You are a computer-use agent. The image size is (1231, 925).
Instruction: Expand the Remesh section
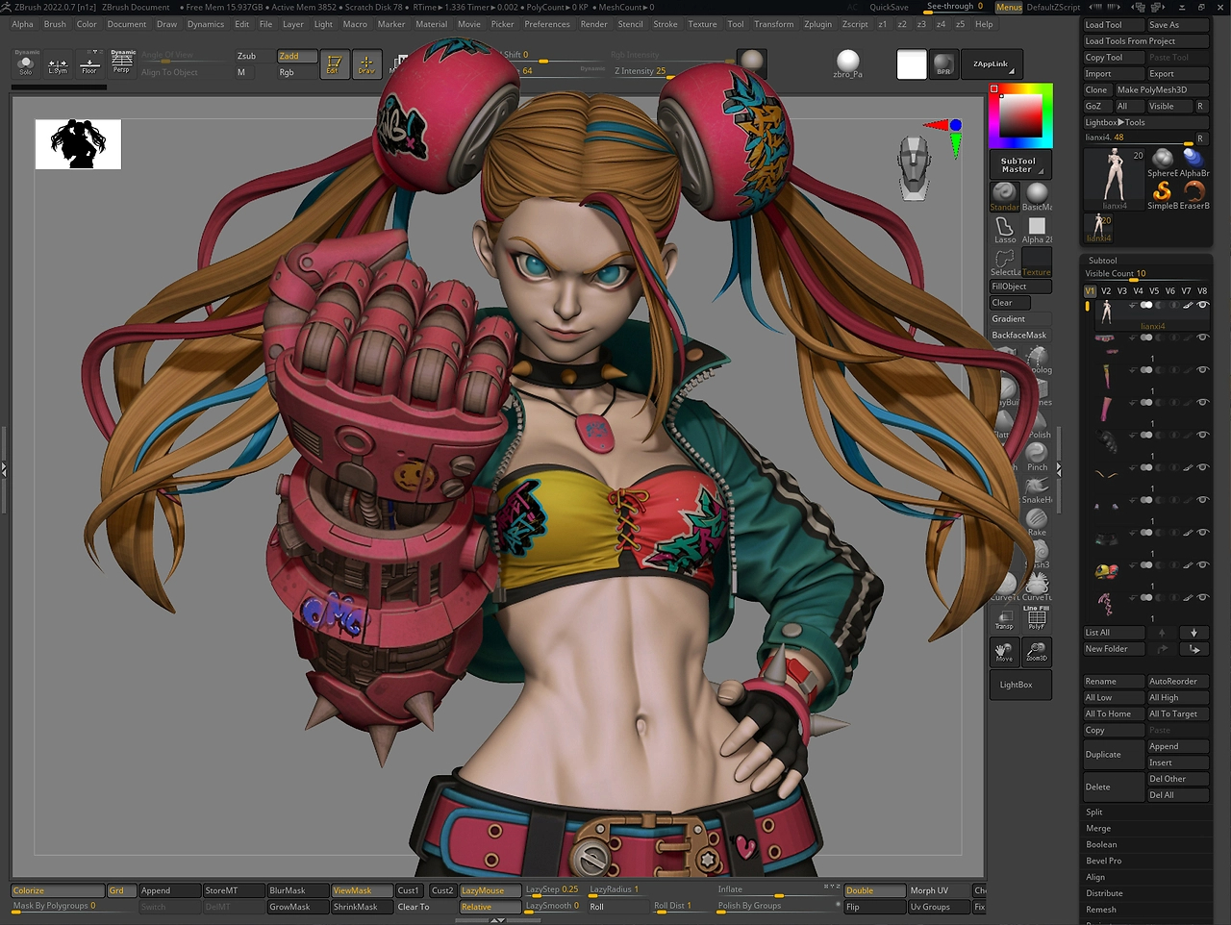[x=1101, y=910]
